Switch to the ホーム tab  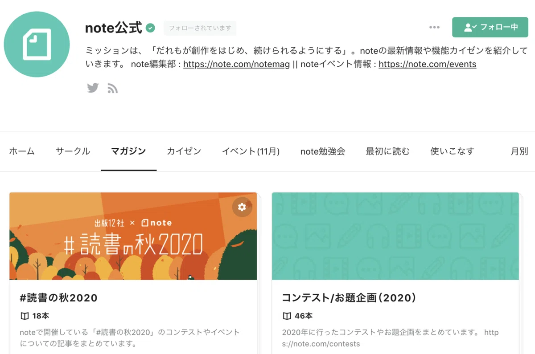[x=22, y=151]
